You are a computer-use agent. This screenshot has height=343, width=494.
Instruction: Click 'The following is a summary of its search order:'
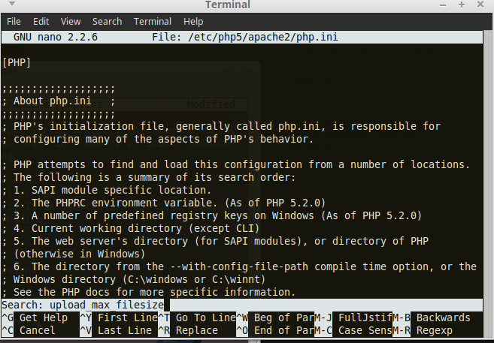click(149, 177)
